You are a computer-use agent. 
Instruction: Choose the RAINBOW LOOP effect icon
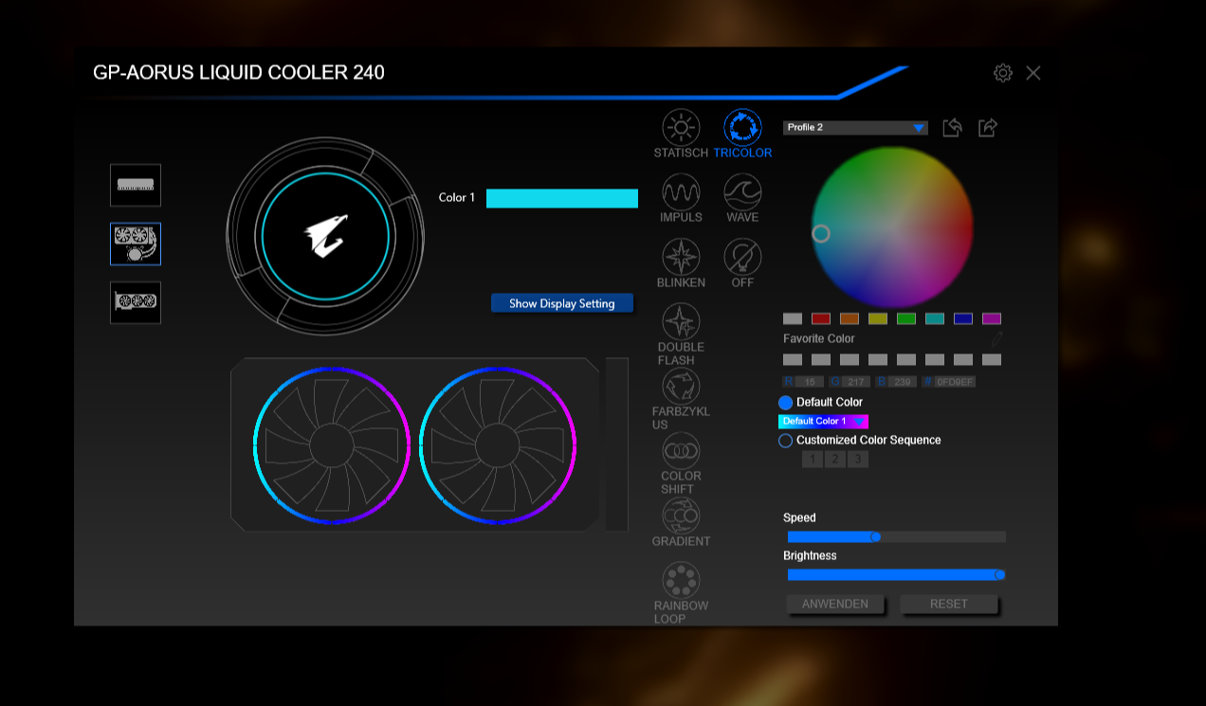point(681,580)
